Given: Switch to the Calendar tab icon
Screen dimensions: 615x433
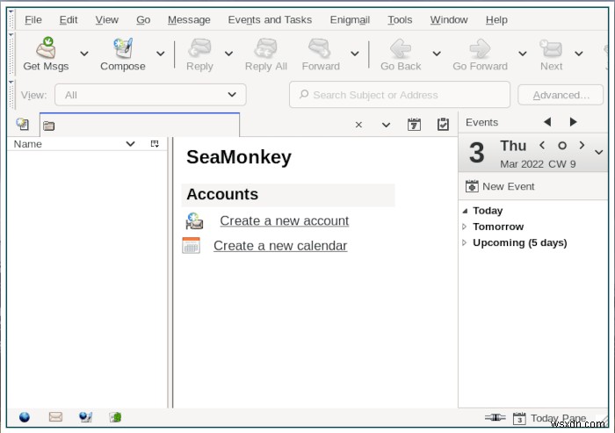Looking at the screenshot, I should click(x=414, y=125).
